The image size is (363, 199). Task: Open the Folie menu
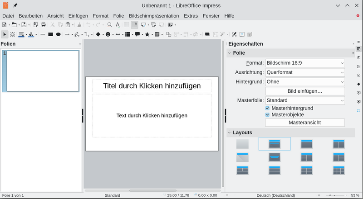tap(118, 16)
